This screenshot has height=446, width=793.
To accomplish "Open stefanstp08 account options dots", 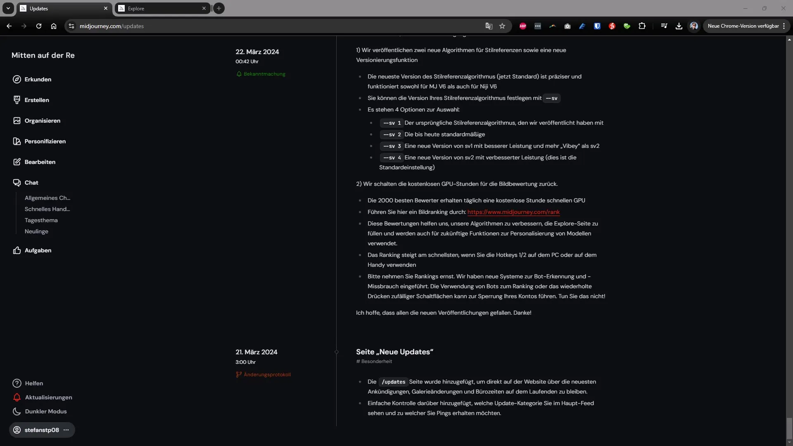I will (66, 430).
